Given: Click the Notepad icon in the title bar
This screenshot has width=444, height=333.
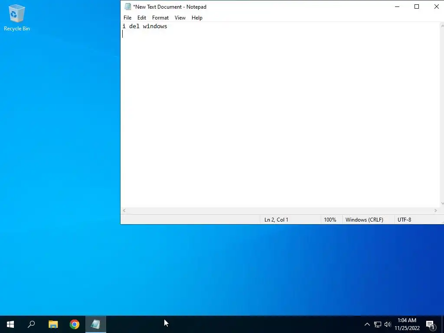Looking at the screenshot, I should pos(128,7).
